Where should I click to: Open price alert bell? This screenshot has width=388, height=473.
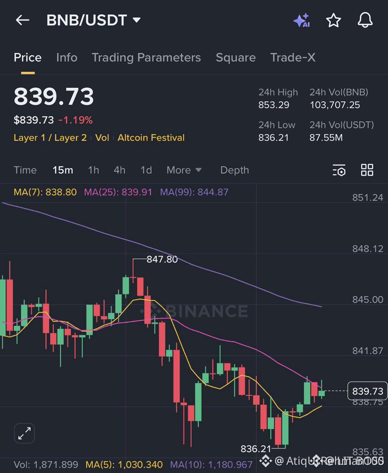coord(365,20)
